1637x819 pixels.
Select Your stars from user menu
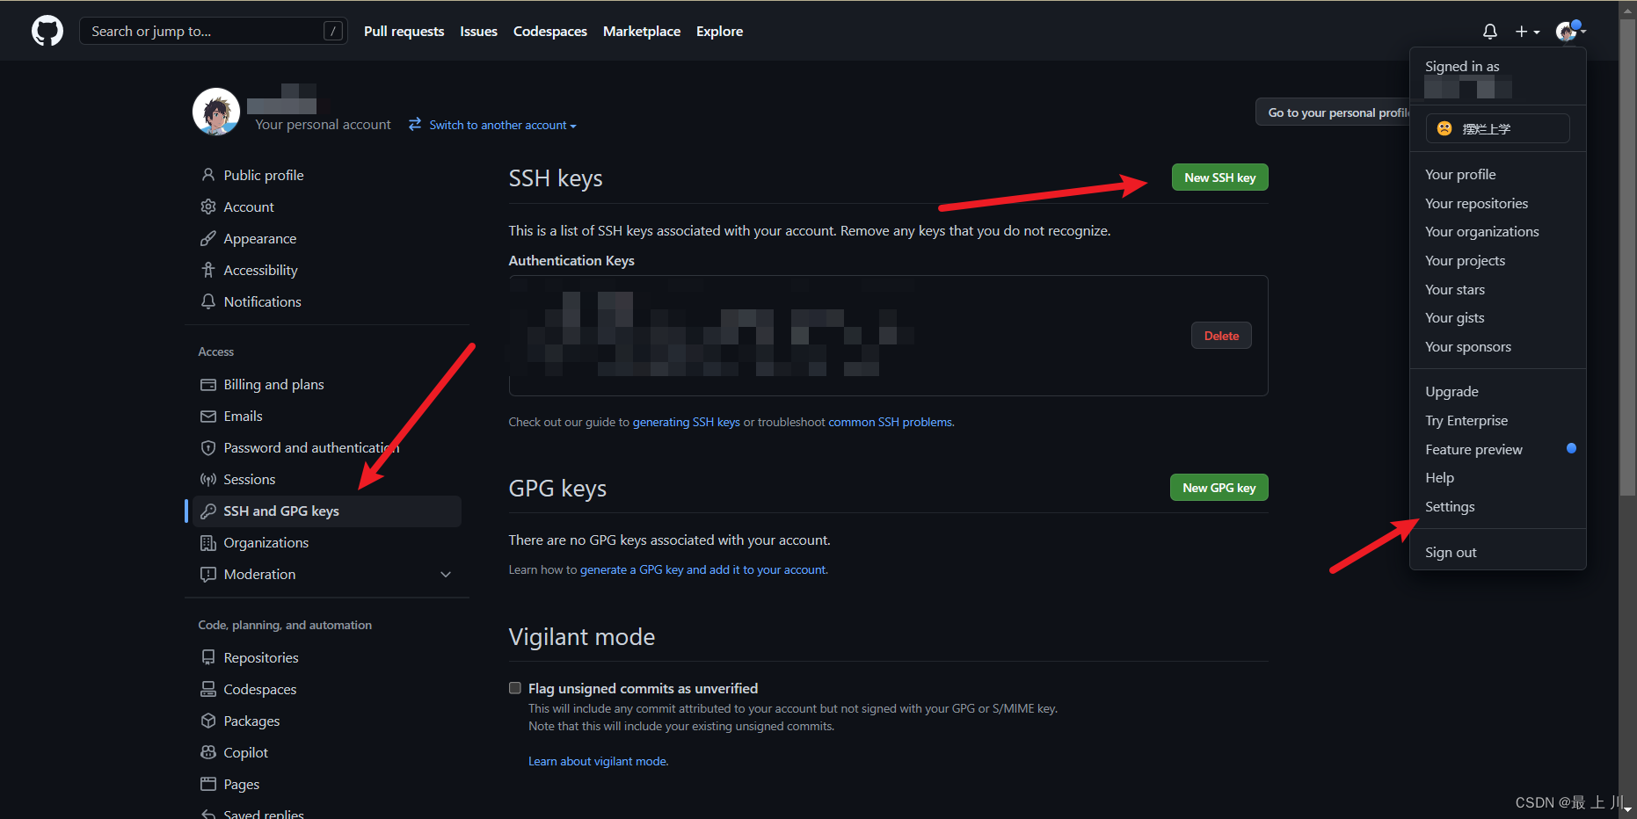[x=1497, y=289]
